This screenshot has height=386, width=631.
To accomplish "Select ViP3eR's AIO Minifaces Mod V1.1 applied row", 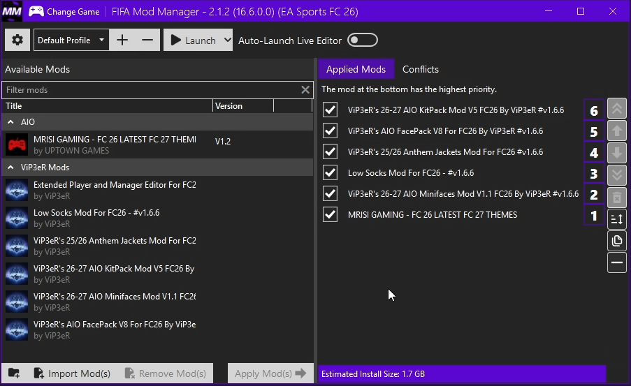I will pos(463,194).
